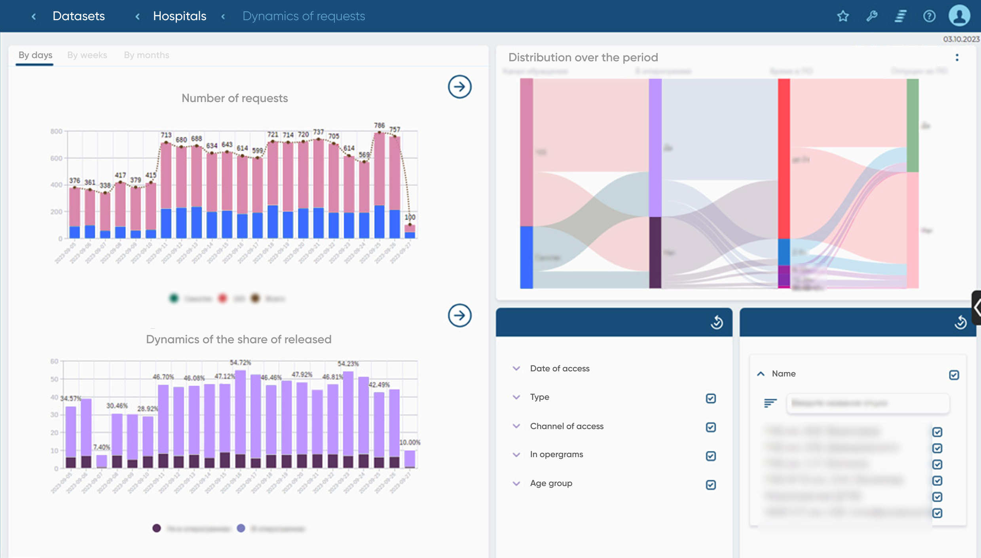
Task: Open the help question mark icon
Action: (929, 16)
